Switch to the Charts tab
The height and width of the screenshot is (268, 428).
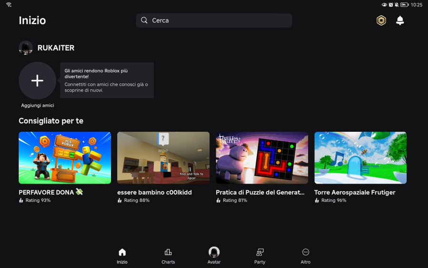tap(168, 256)
